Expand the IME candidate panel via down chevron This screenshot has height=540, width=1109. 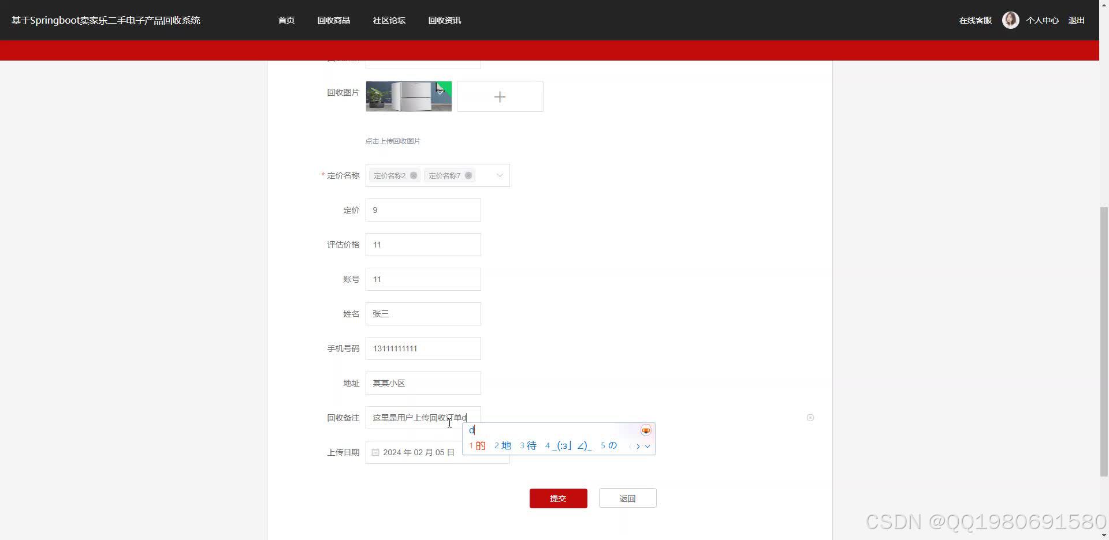click(x=647, y=446)
